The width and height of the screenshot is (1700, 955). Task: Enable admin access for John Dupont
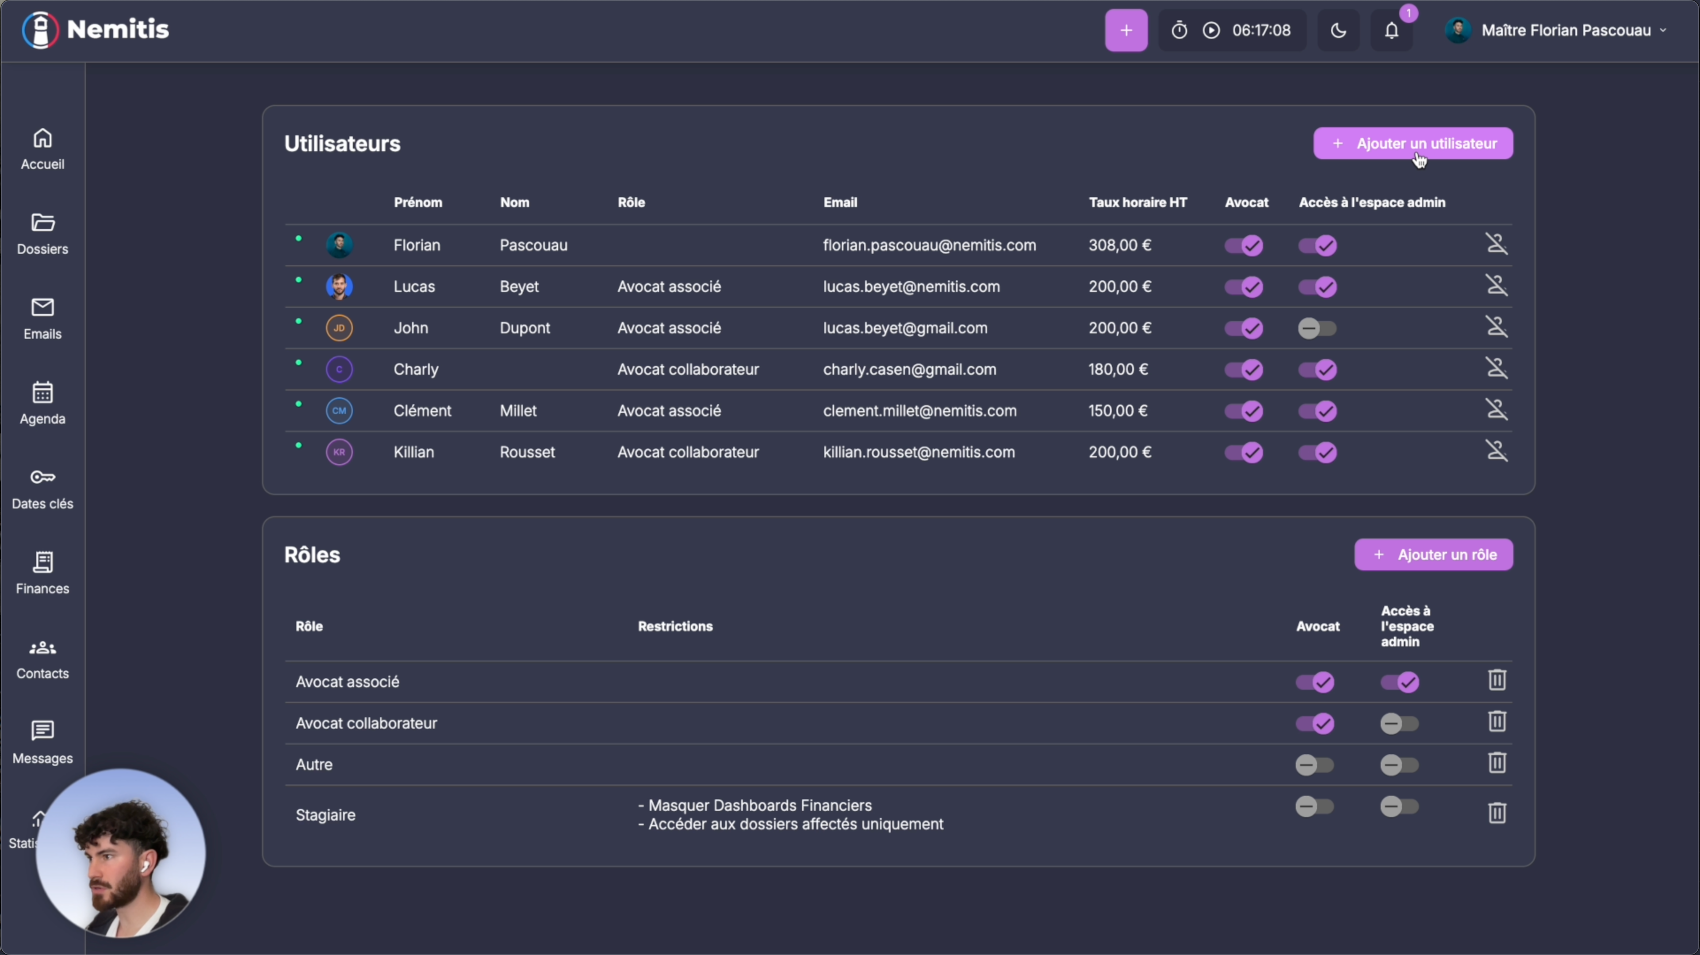click(1318, 328)
